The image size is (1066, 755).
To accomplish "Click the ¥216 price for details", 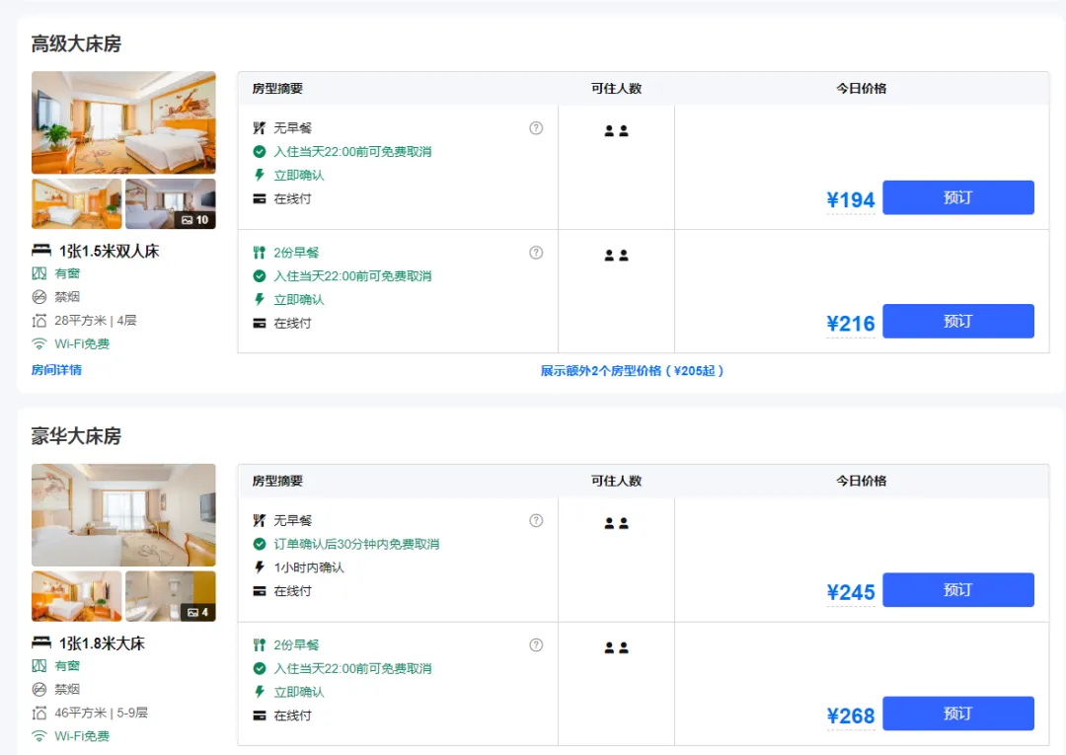I will (x=850, y=324).
